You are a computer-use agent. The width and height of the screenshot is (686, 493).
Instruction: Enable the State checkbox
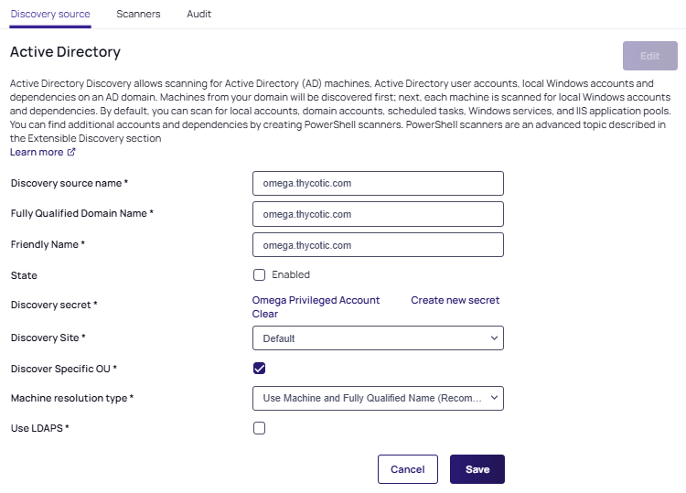click(259, 274)
